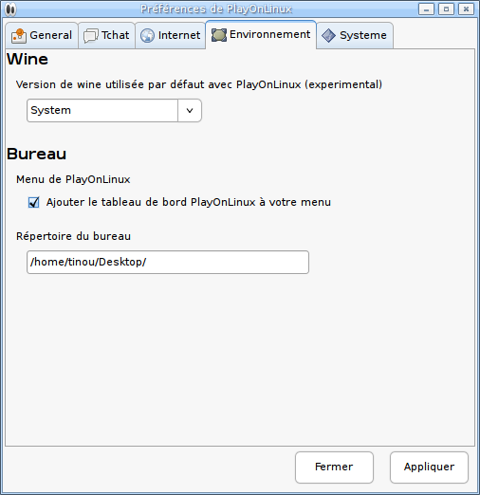The width and height of the screenshot is (480, 495).
Task: Click the PlayOnLinux title bar icon
Action: 10,9
